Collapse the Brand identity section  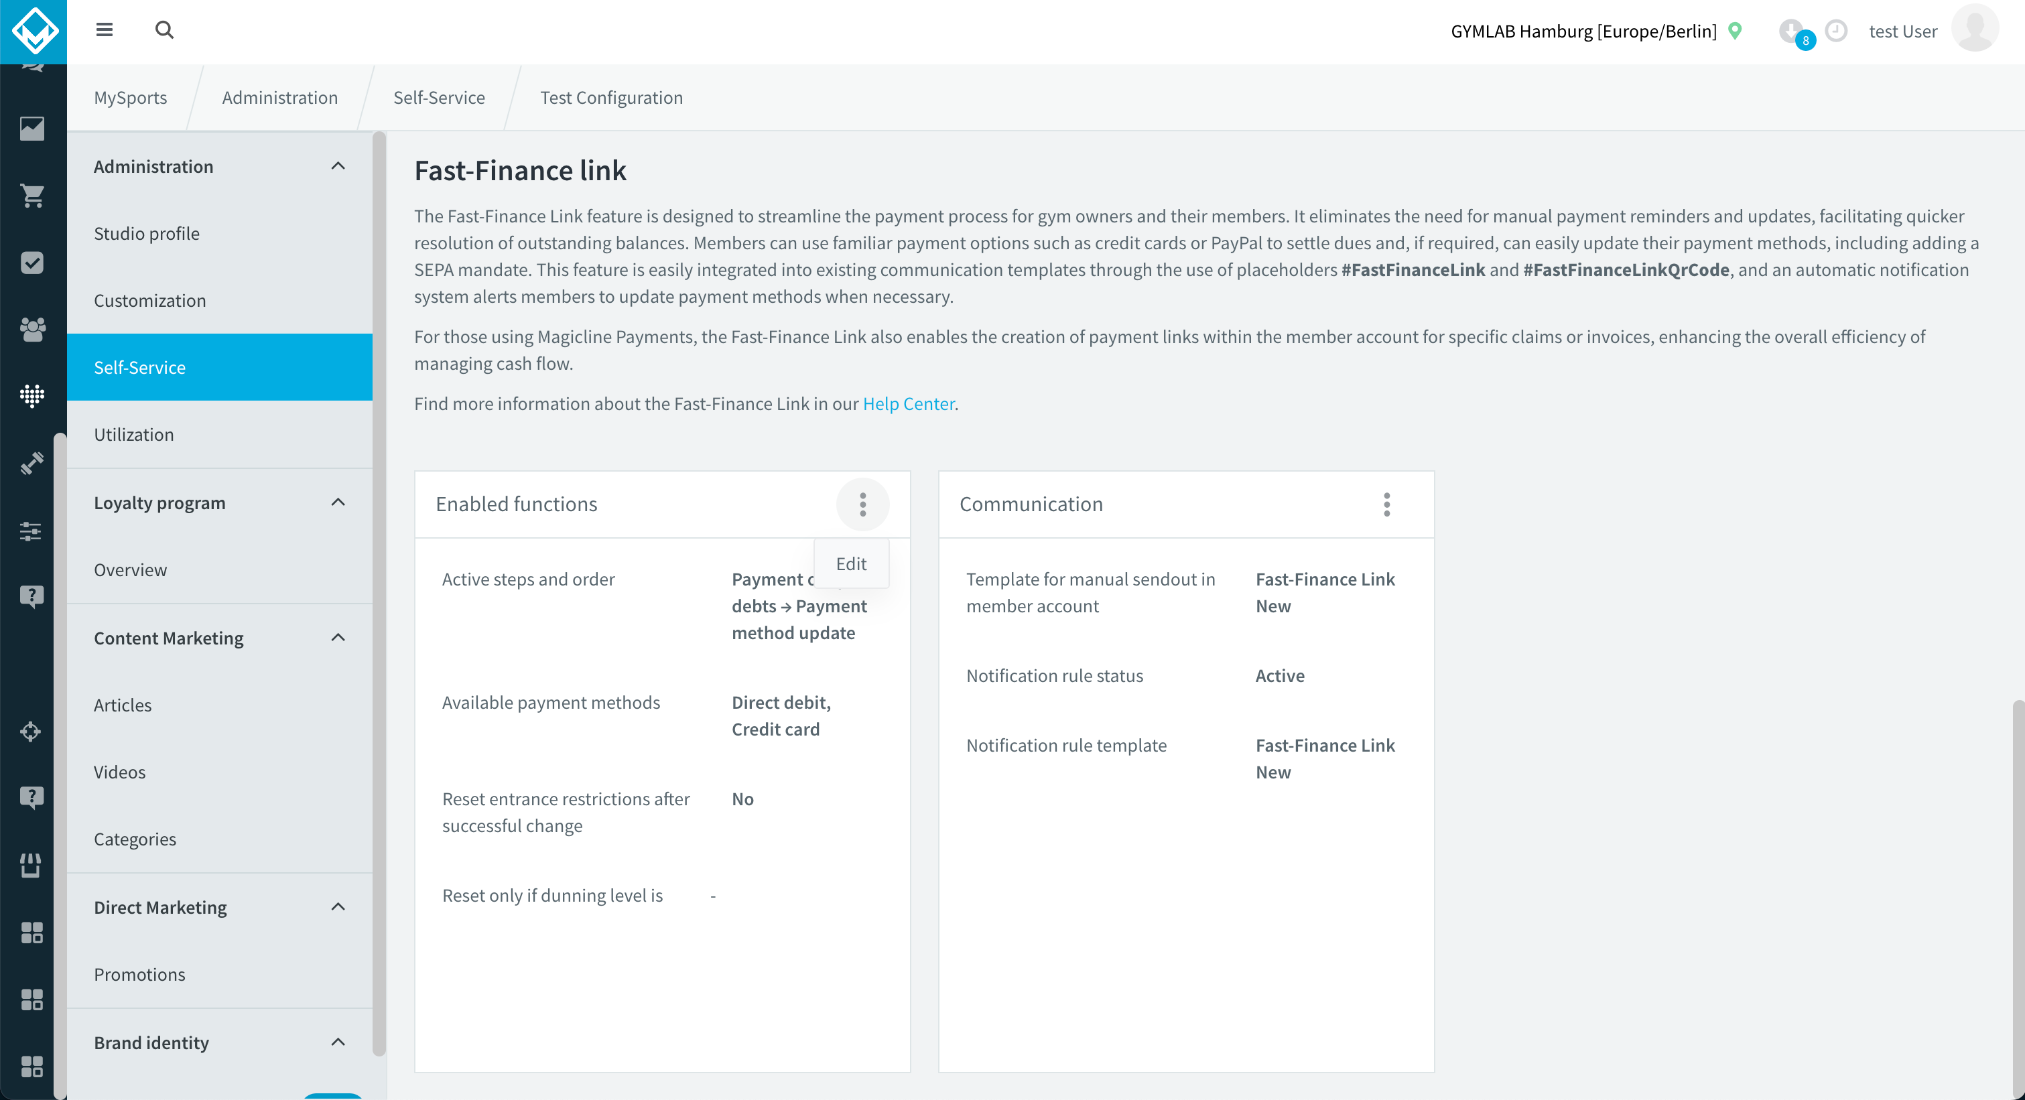click(338, 1042)
